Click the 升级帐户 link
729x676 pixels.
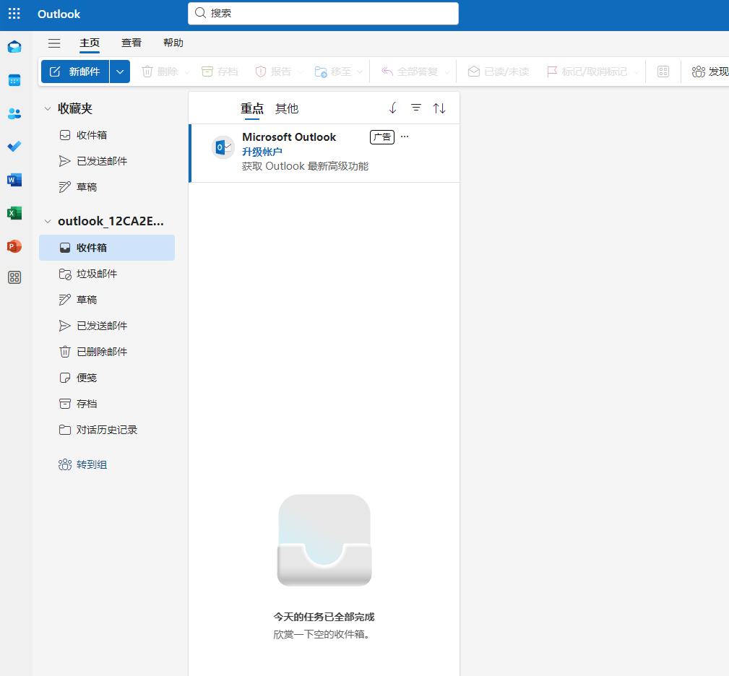coord(262,152)
